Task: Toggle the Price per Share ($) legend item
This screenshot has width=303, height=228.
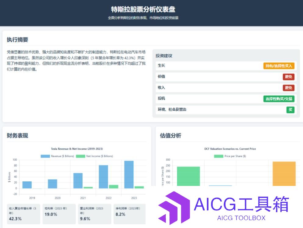Action: tap(230, 156)
